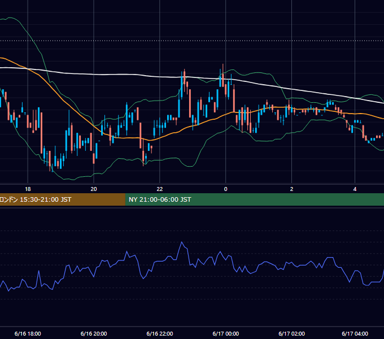Click the 6/17 04:00 date label
Image resolution: width=384 pixels, height=339 pixels.
click(x=355, y=333)
